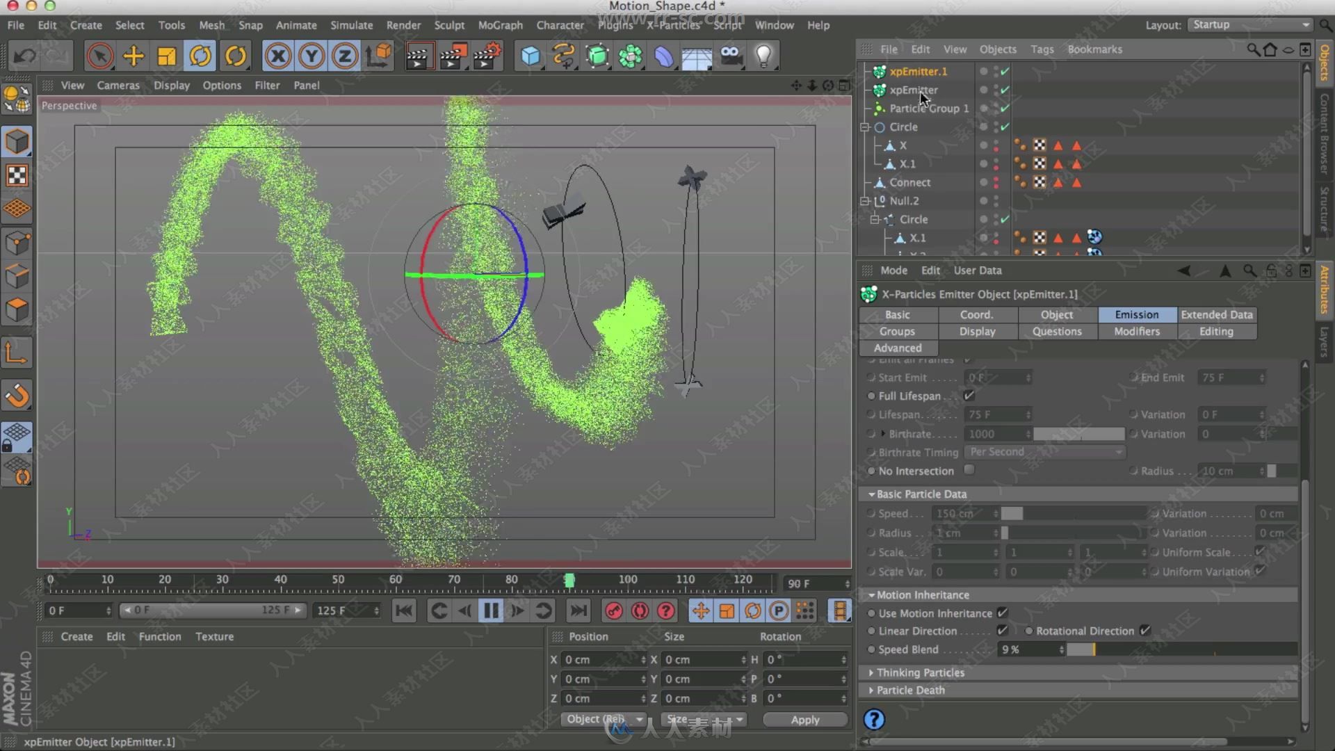Click timeline playhead at frame 90
Viewport: 1335px width, 751px height.
pos(569,580)
